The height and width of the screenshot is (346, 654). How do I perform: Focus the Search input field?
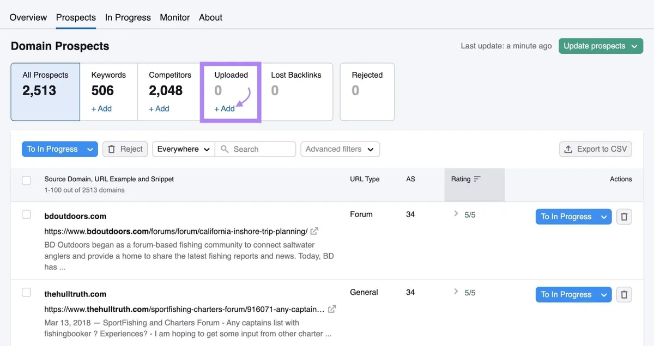point(256,149)
